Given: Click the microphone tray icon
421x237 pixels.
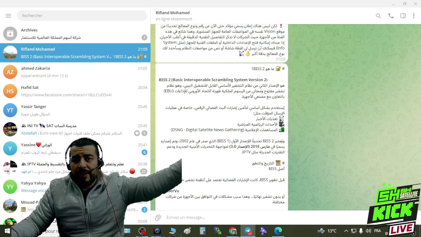Looking at the screenshot, I should (361, 231).
